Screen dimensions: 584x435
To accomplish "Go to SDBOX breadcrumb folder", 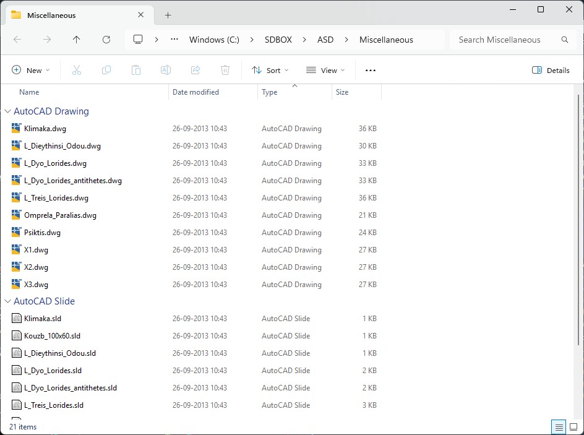I will point(278,40).
